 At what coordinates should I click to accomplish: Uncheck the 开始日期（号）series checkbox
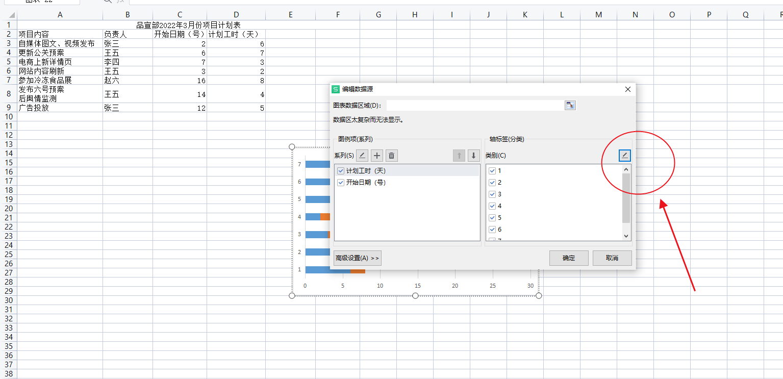340,182
